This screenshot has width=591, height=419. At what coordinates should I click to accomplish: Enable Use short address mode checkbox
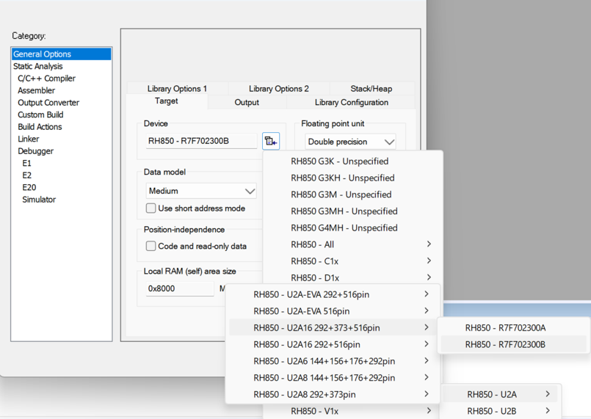(x=151, y=208)
